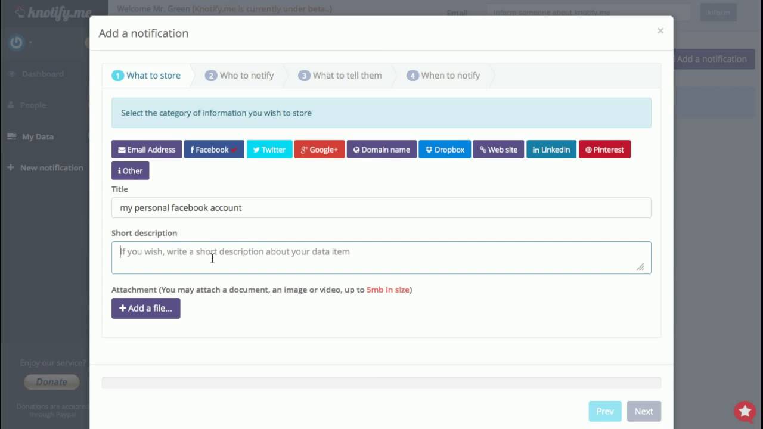
Task: Select the Email Address category
Action: click(147, 150)
